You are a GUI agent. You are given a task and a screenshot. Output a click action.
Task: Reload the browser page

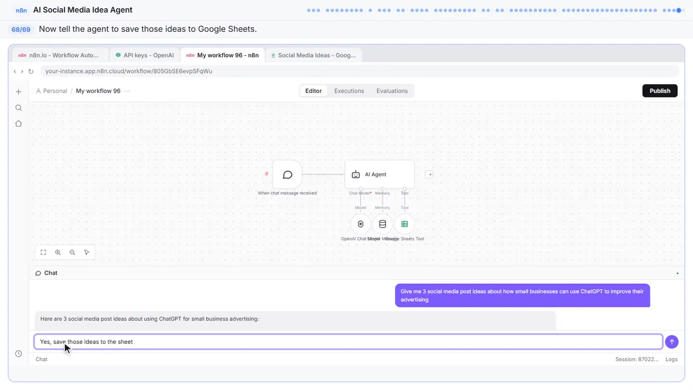(31, 71)
